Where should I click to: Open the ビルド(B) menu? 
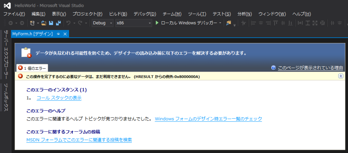point(118,14)
